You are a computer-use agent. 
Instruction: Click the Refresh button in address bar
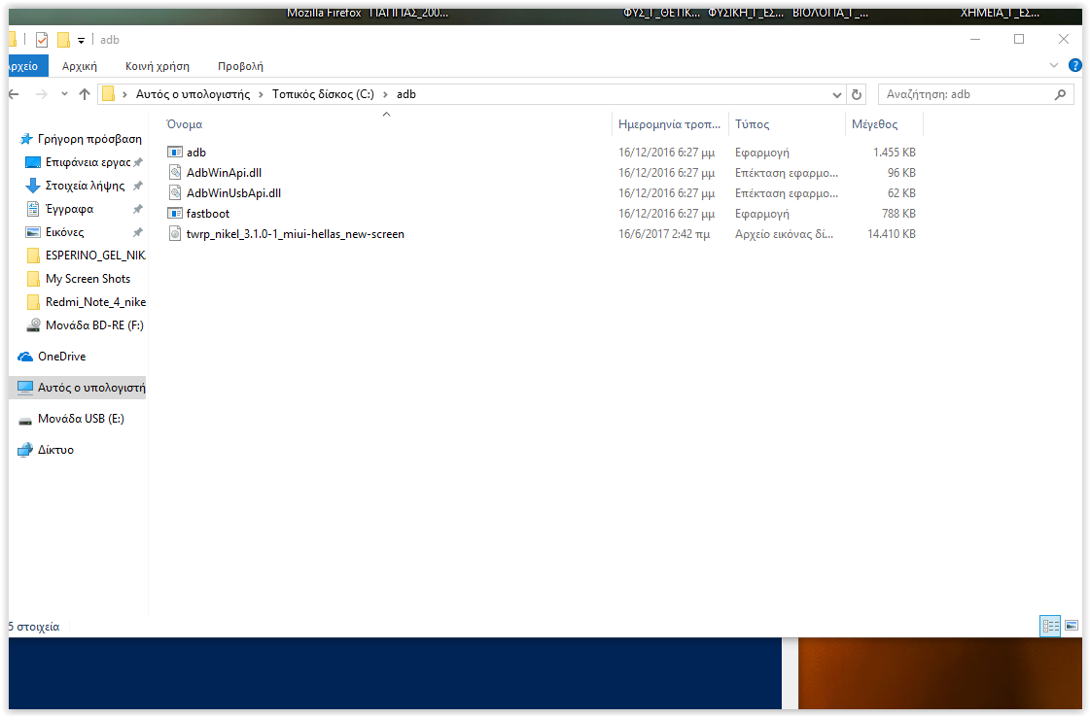tap(857, 94)
